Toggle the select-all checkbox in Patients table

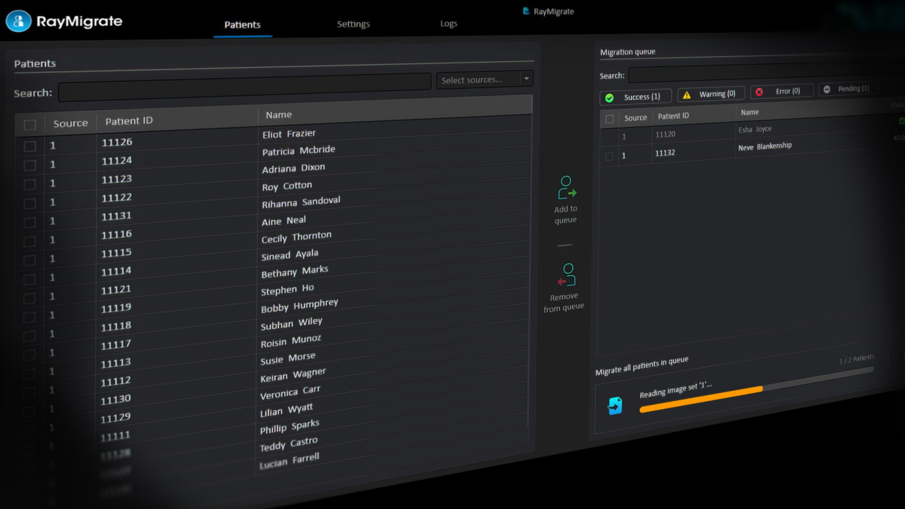[30, 125]
